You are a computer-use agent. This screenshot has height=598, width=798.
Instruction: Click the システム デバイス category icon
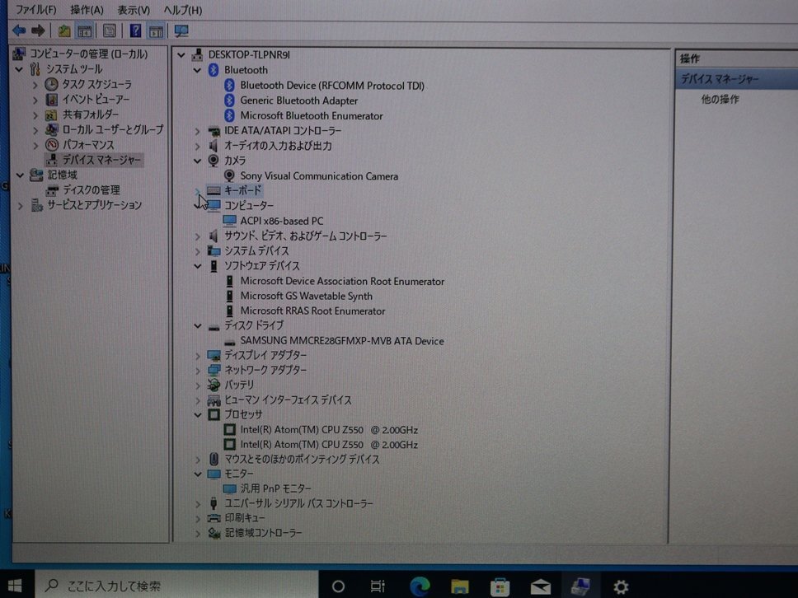pos(214,250)
